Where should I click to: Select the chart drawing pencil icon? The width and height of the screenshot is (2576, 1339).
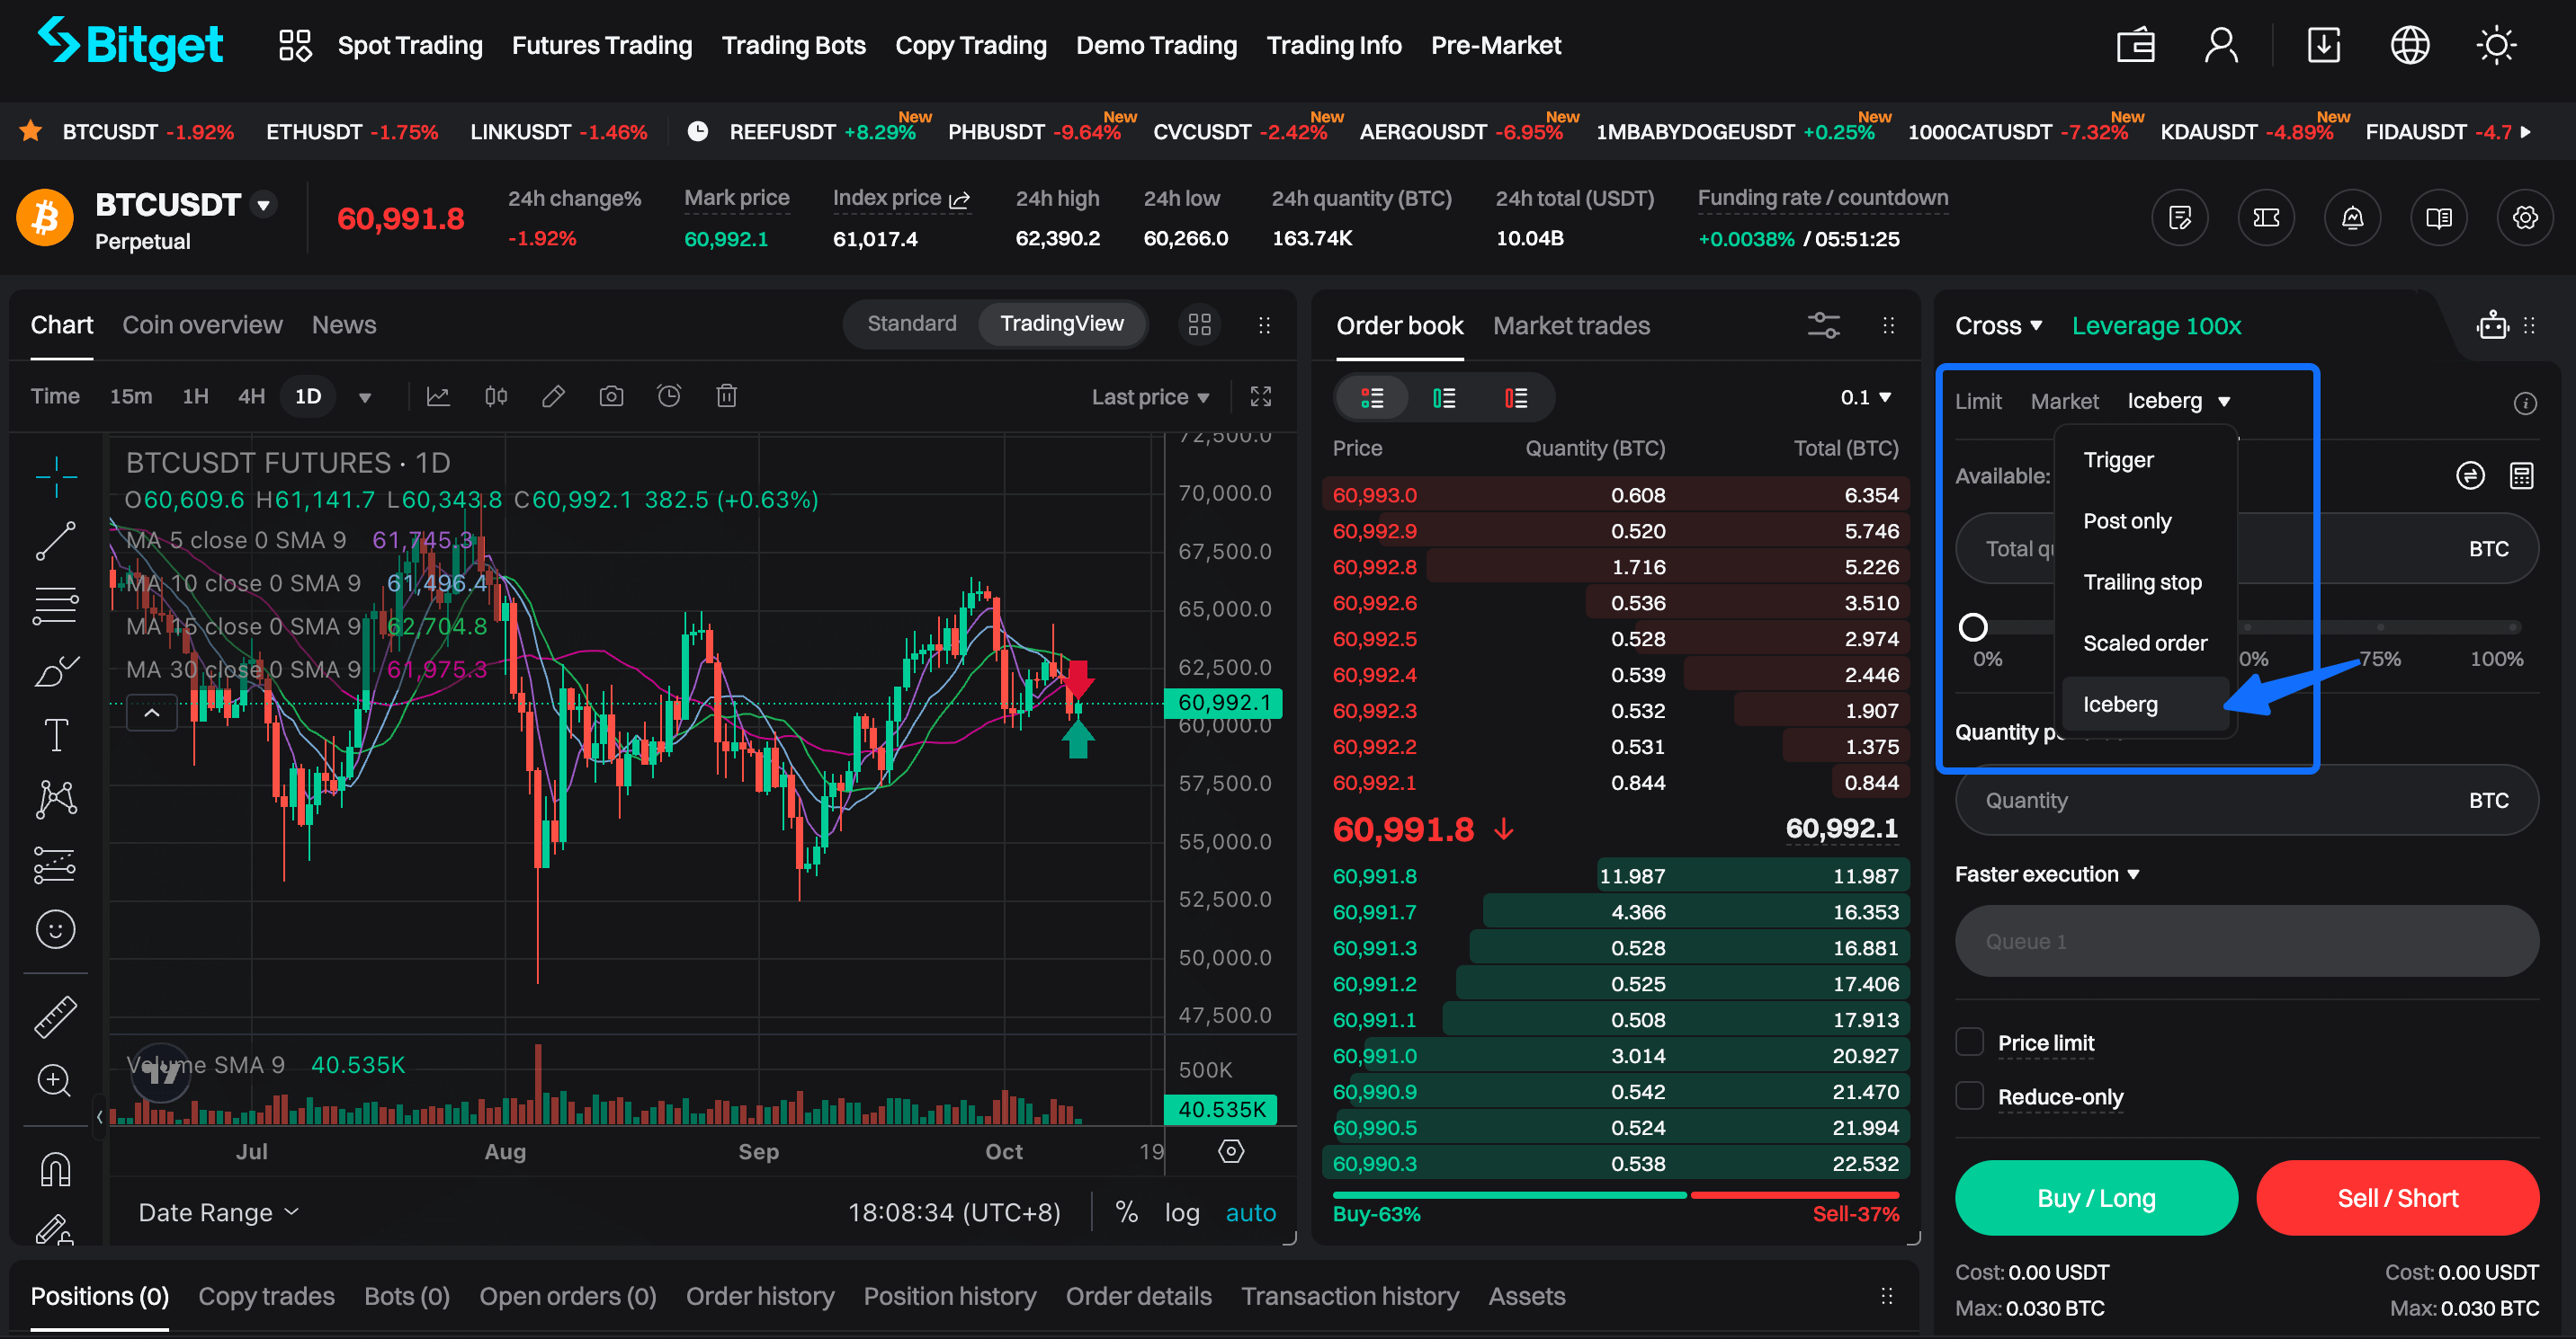coord(553,396)
